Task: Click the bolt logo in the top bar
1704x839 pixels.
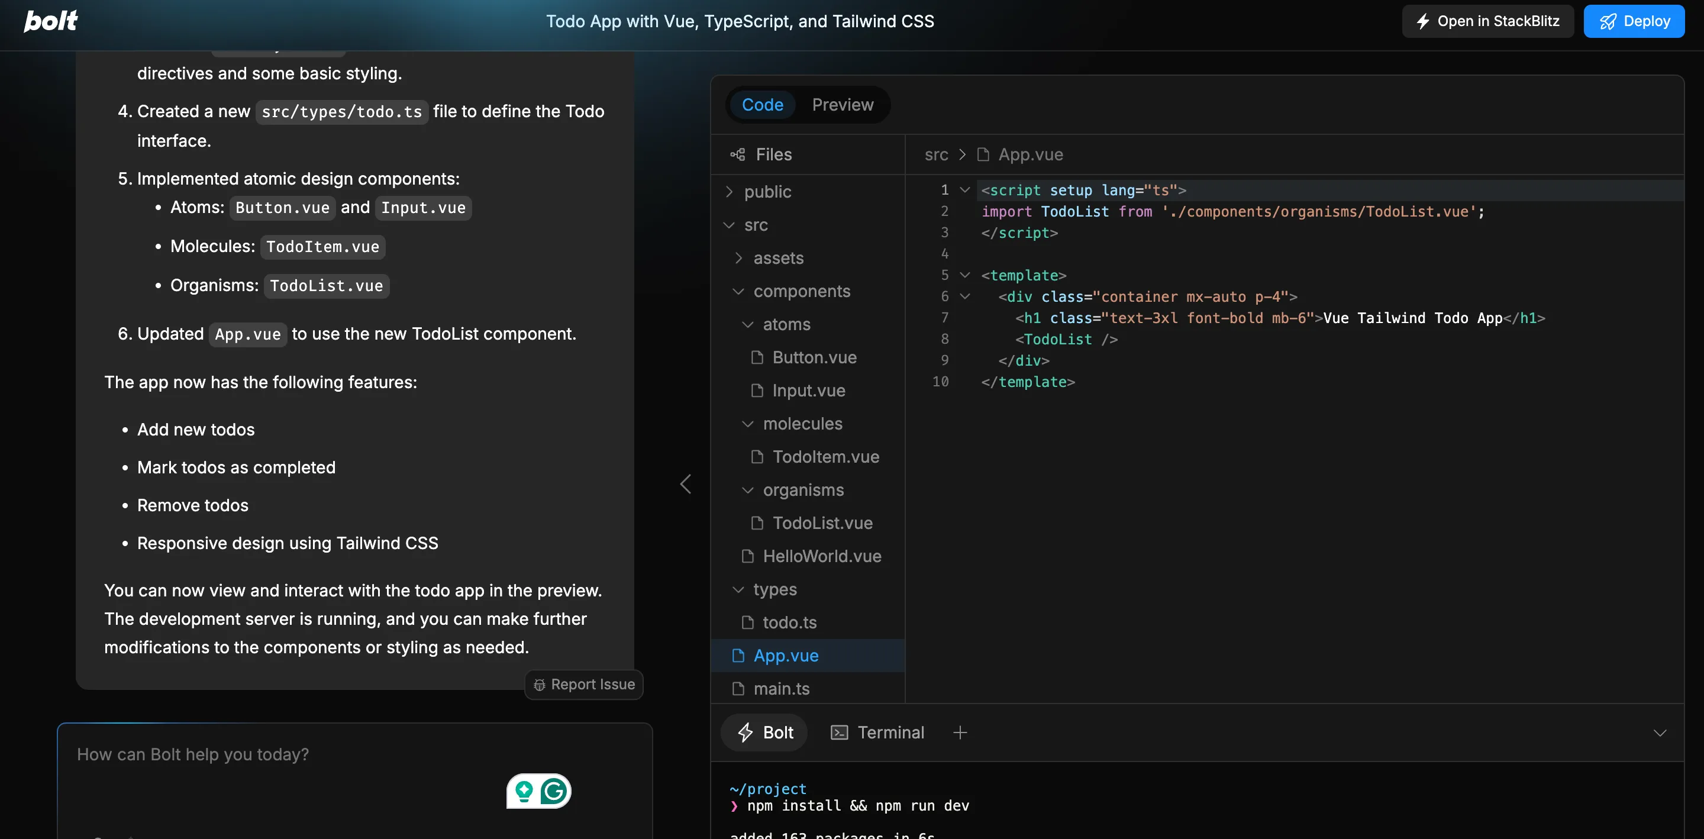Action: (x=50, y=21)
